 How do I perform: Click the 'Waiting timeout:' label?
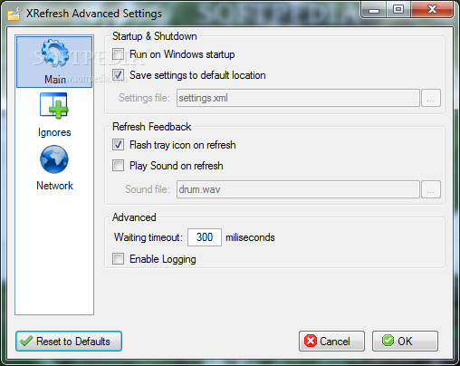point(149,237)
